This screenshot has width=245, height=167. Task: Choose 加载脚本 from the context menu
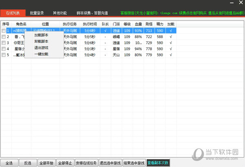tap(41, 35)
